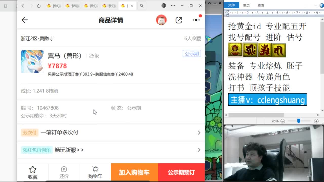Click the browser forward arrow

pyautogui.click(x=31, y=6)
